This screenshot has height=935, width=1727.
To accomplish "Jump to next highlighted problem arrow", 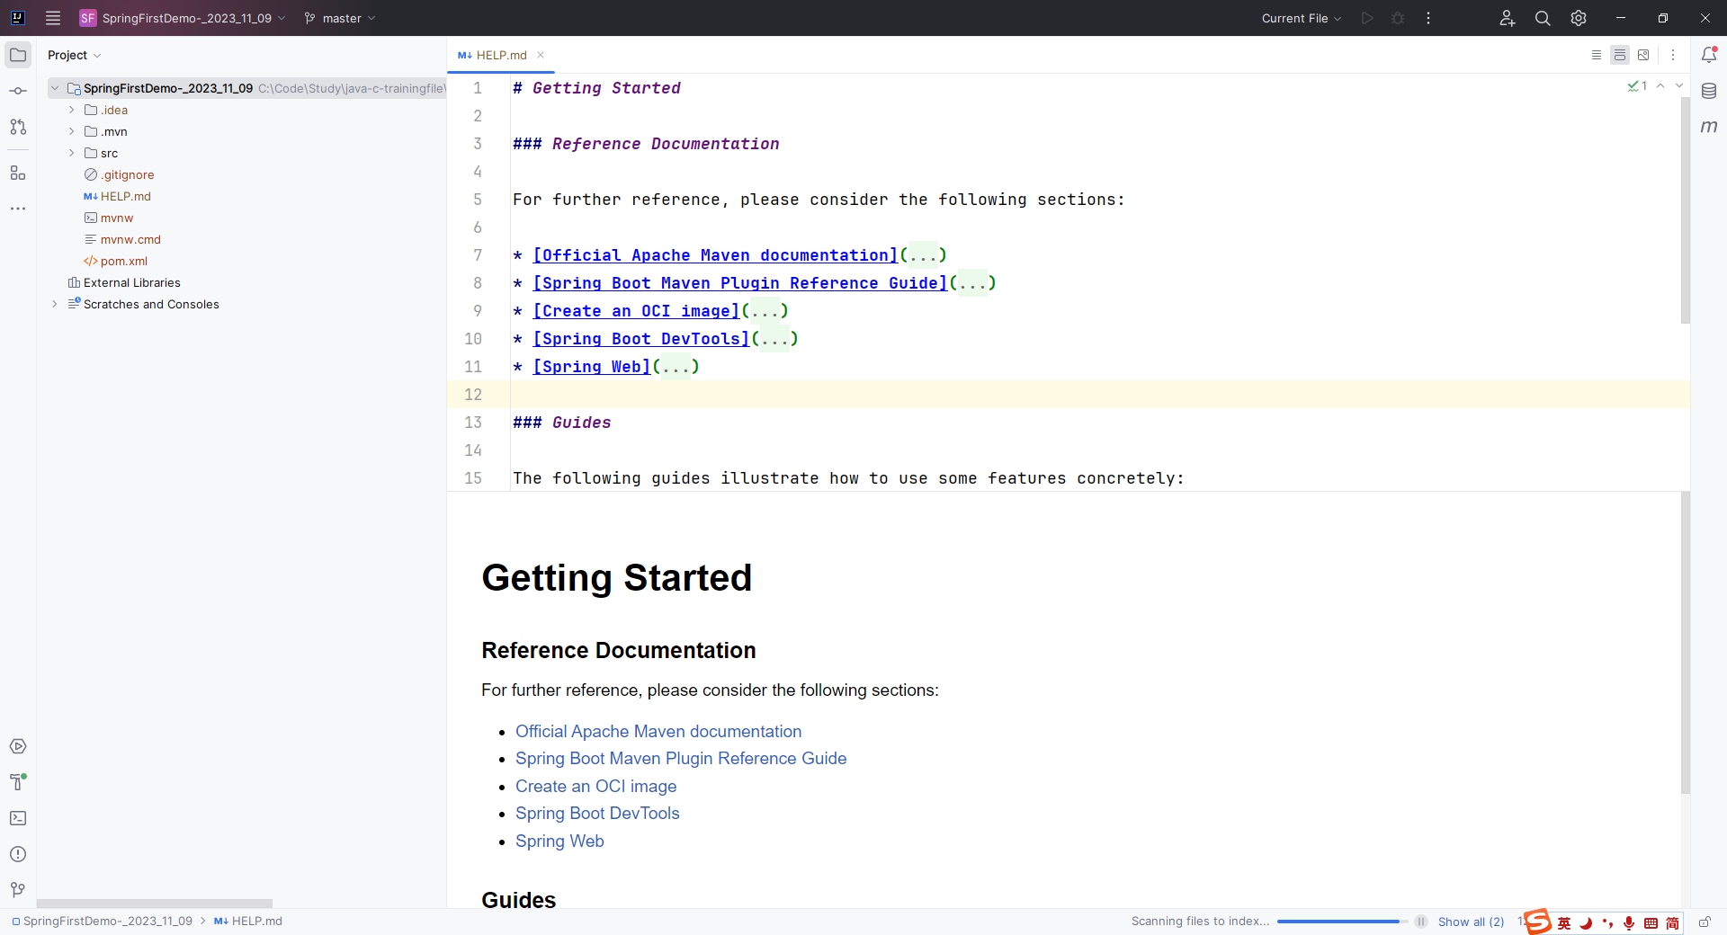I will coord(1678,86).
